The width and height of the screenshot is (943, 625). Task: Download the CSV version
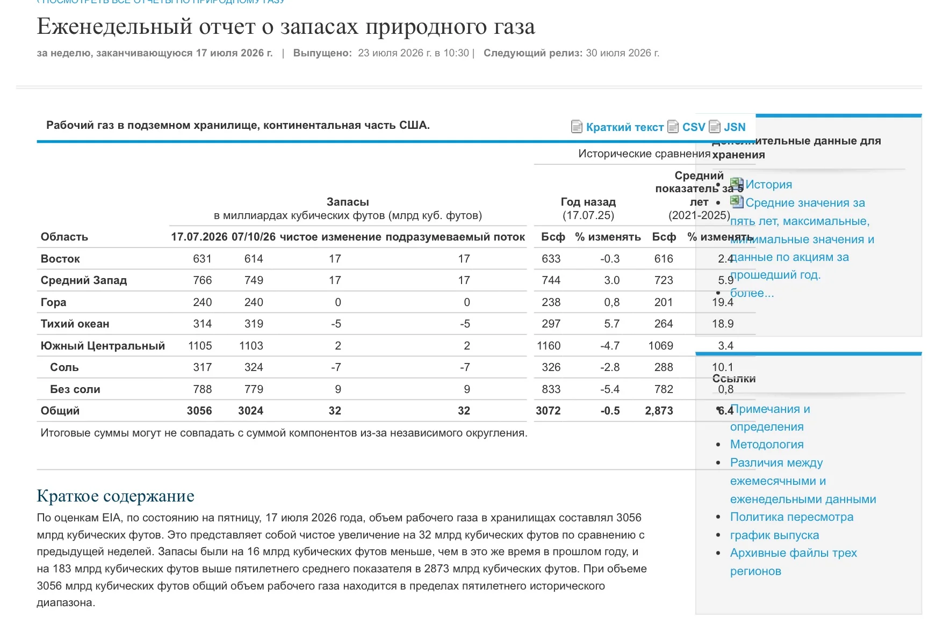[694, 127]
